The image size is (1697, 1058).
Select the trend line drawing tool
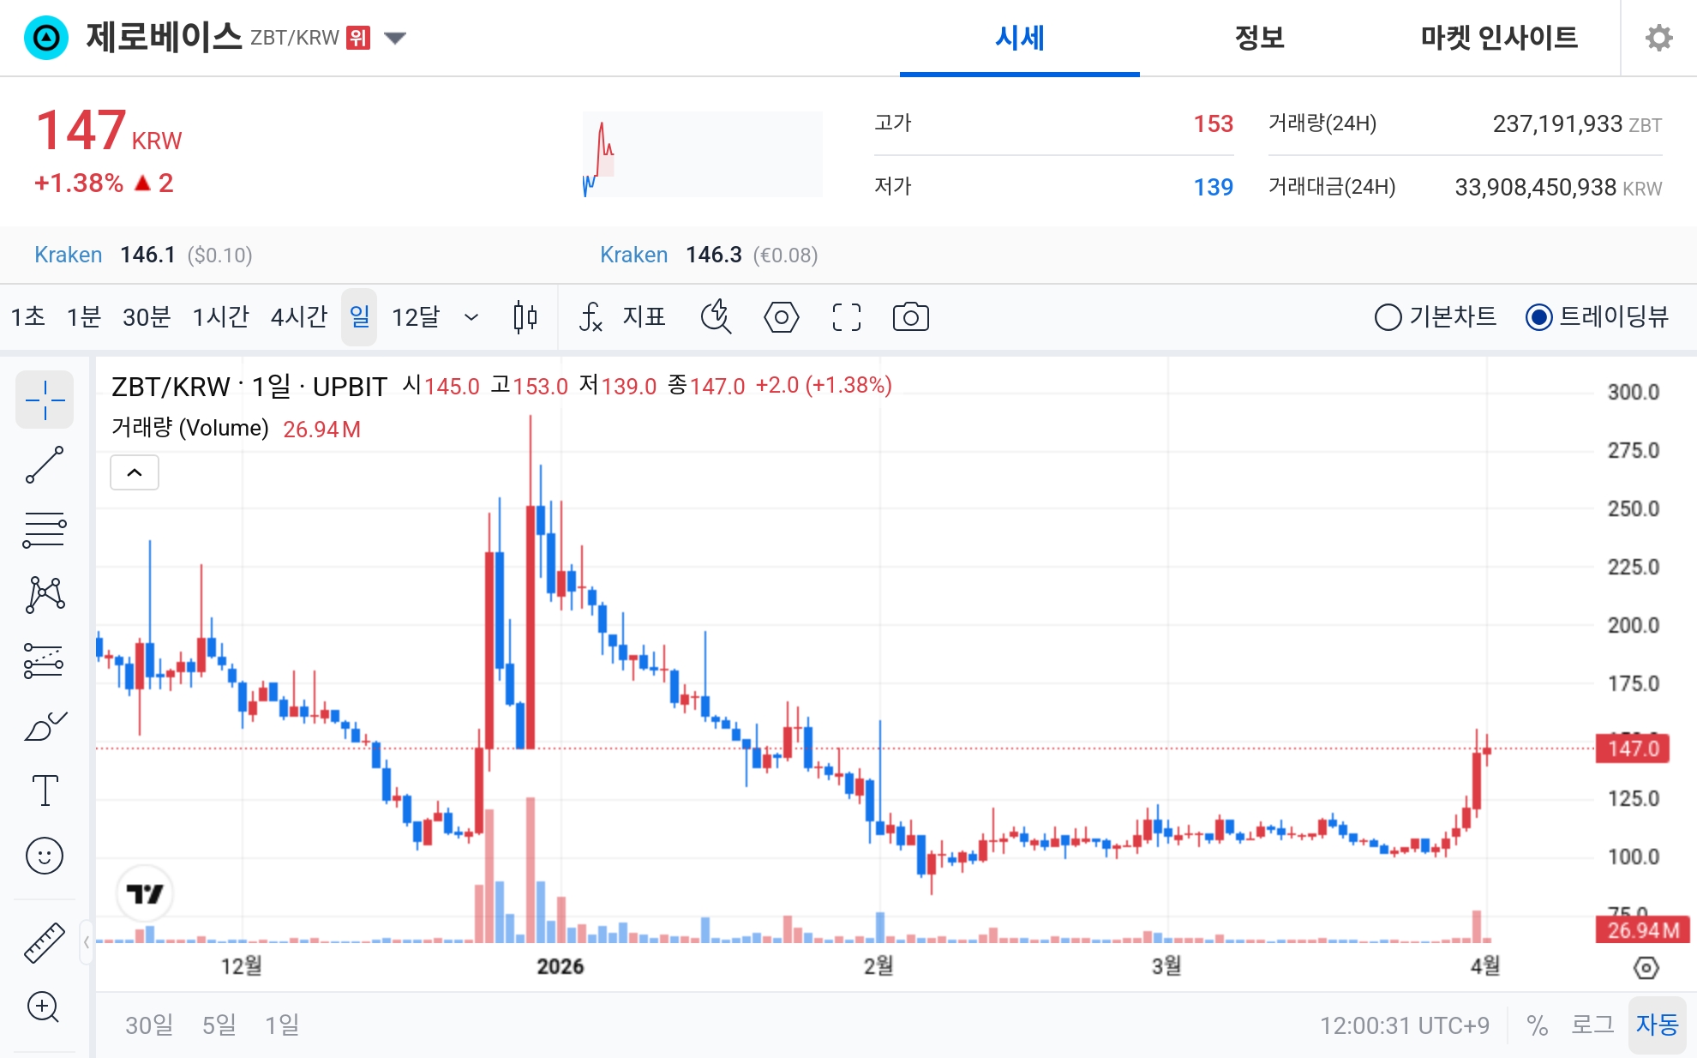point(45,463)
